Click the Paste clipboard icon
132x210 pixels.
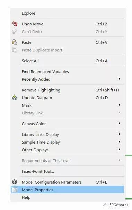tap(15, 42)
